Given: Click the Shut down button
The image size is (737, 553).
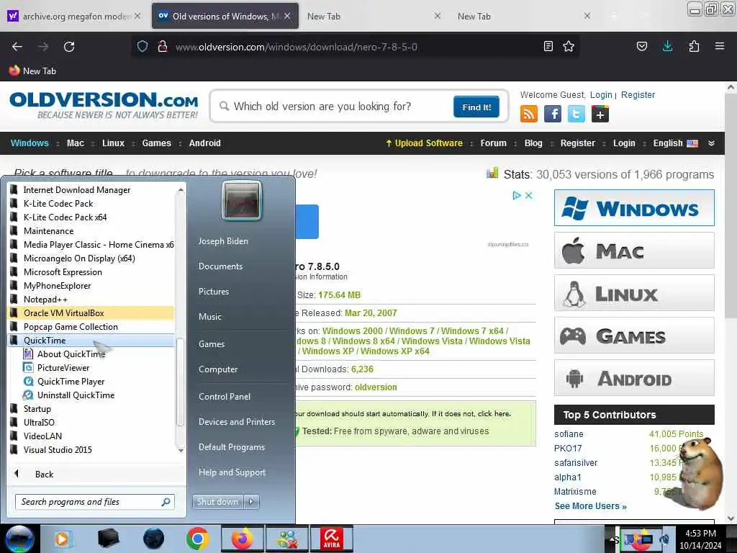Looking at the screenshot, I should point(217,502).
